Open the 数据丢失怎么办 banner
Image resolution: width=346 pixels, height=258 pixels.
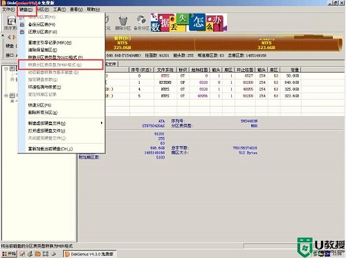coord(189,22)
